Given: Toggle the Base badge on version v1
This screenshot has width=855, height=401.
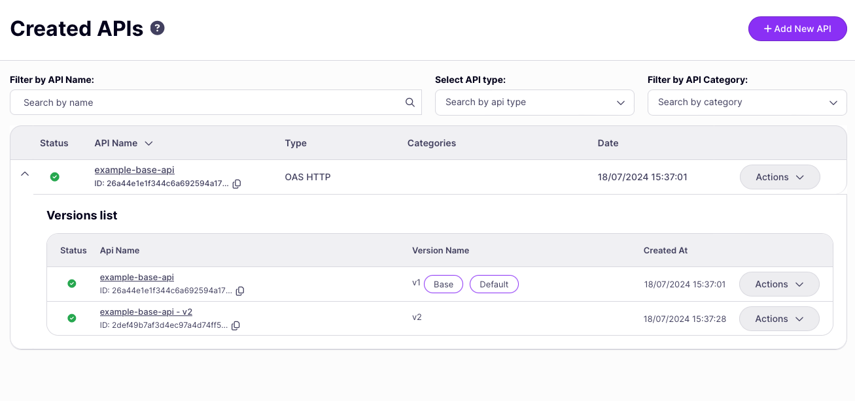Looking at the screenshot, I should 443,283.
